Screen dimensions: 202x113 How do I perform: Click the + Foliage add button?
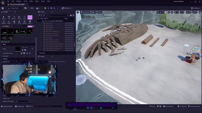pos(6,26)
